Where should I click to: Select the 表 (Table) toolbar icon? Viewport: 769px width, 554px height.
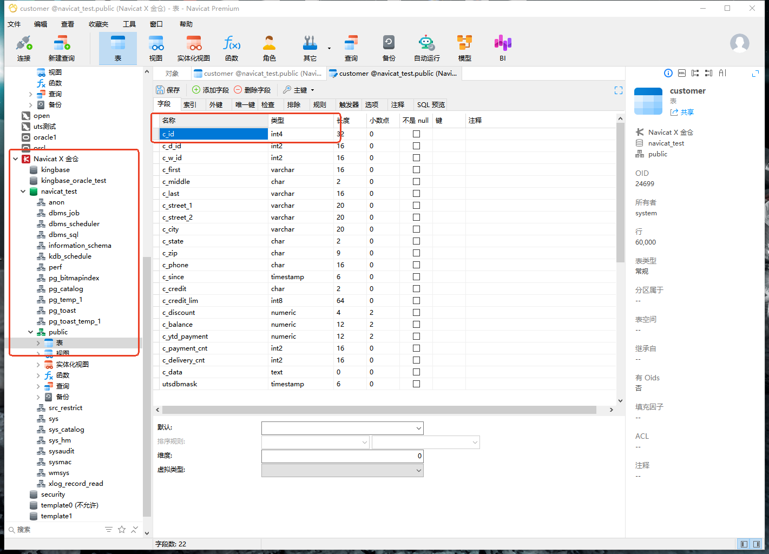118,48
